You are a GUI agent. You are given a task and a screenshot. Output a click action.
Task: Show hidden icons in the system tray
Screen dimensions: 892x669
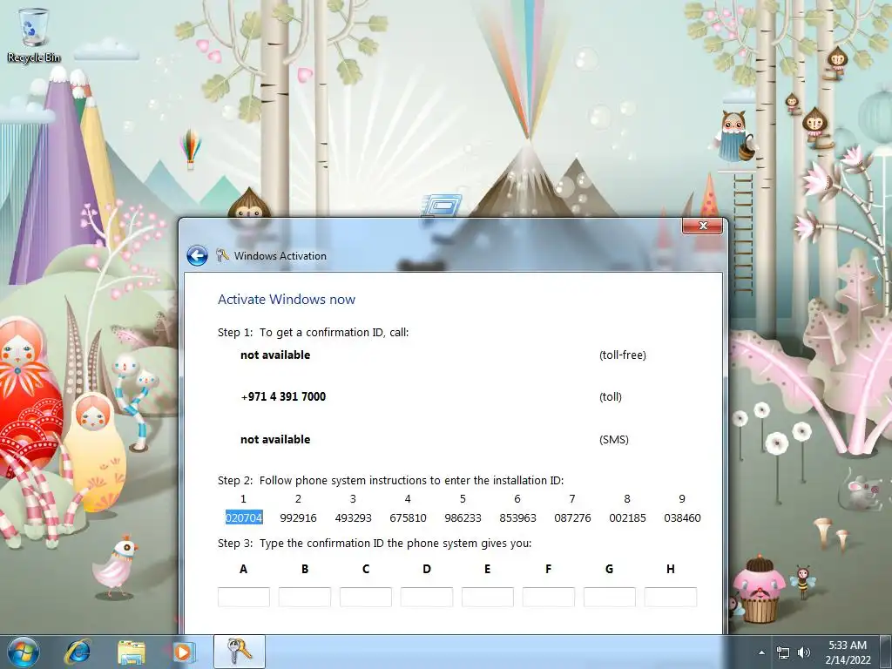click(x=761, y=652)
